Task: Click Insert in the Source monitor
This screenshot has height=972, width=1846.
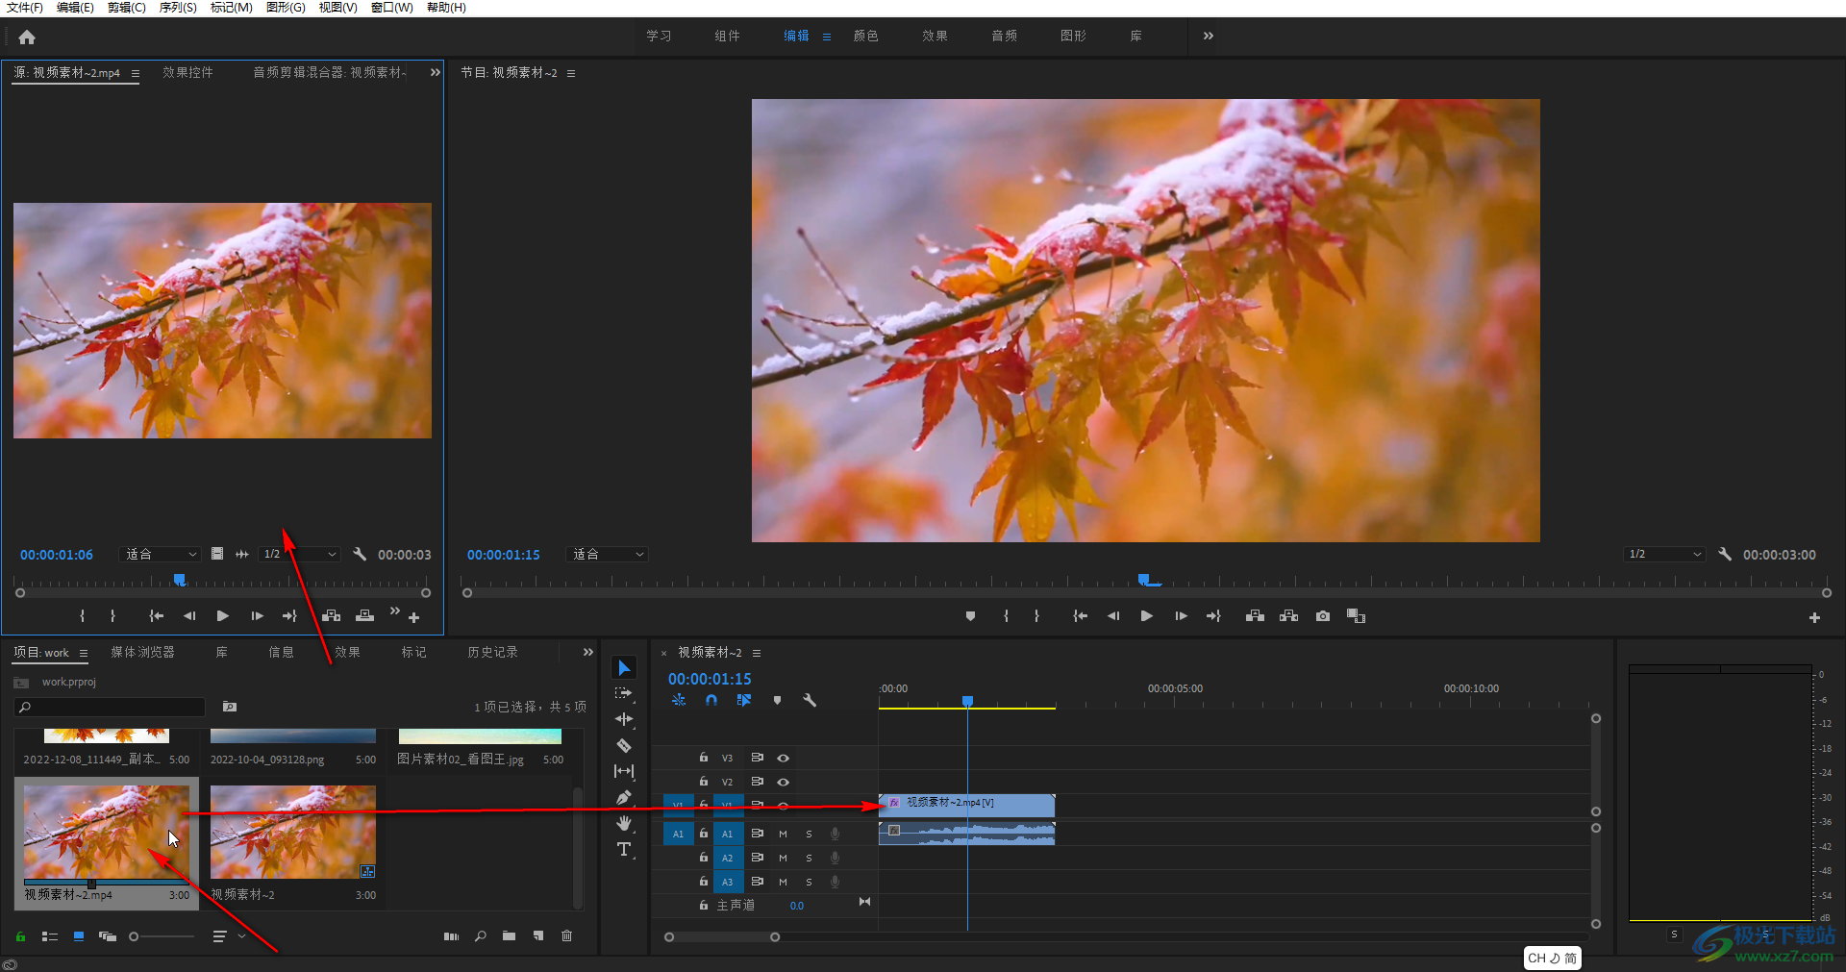Action: 331,616
